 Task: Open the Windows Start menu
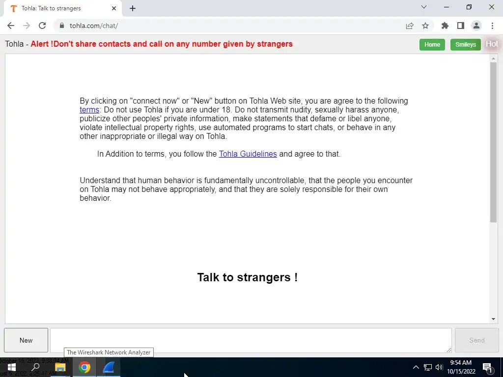[x=11, y=367]
